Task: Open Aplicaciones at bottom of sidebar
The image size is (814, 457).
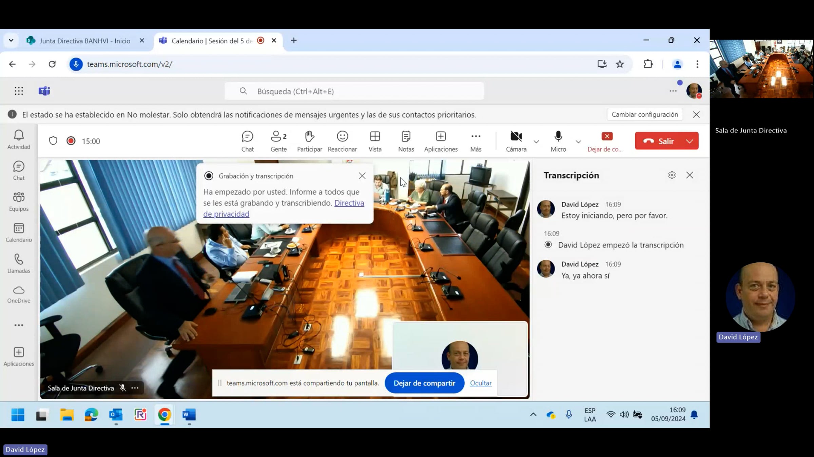Action: [19, 357]
